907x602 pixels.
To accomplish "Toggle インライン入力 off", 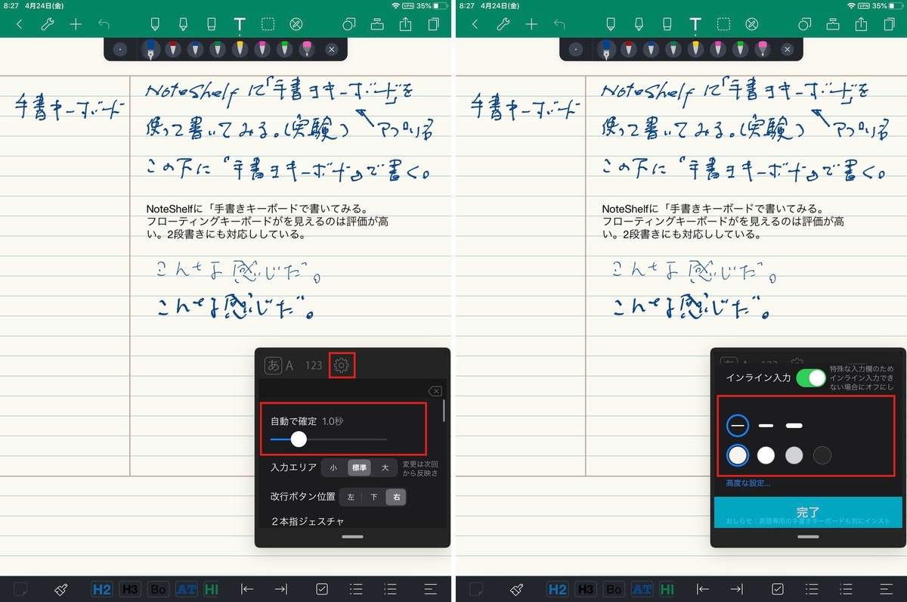I will 810,377.
